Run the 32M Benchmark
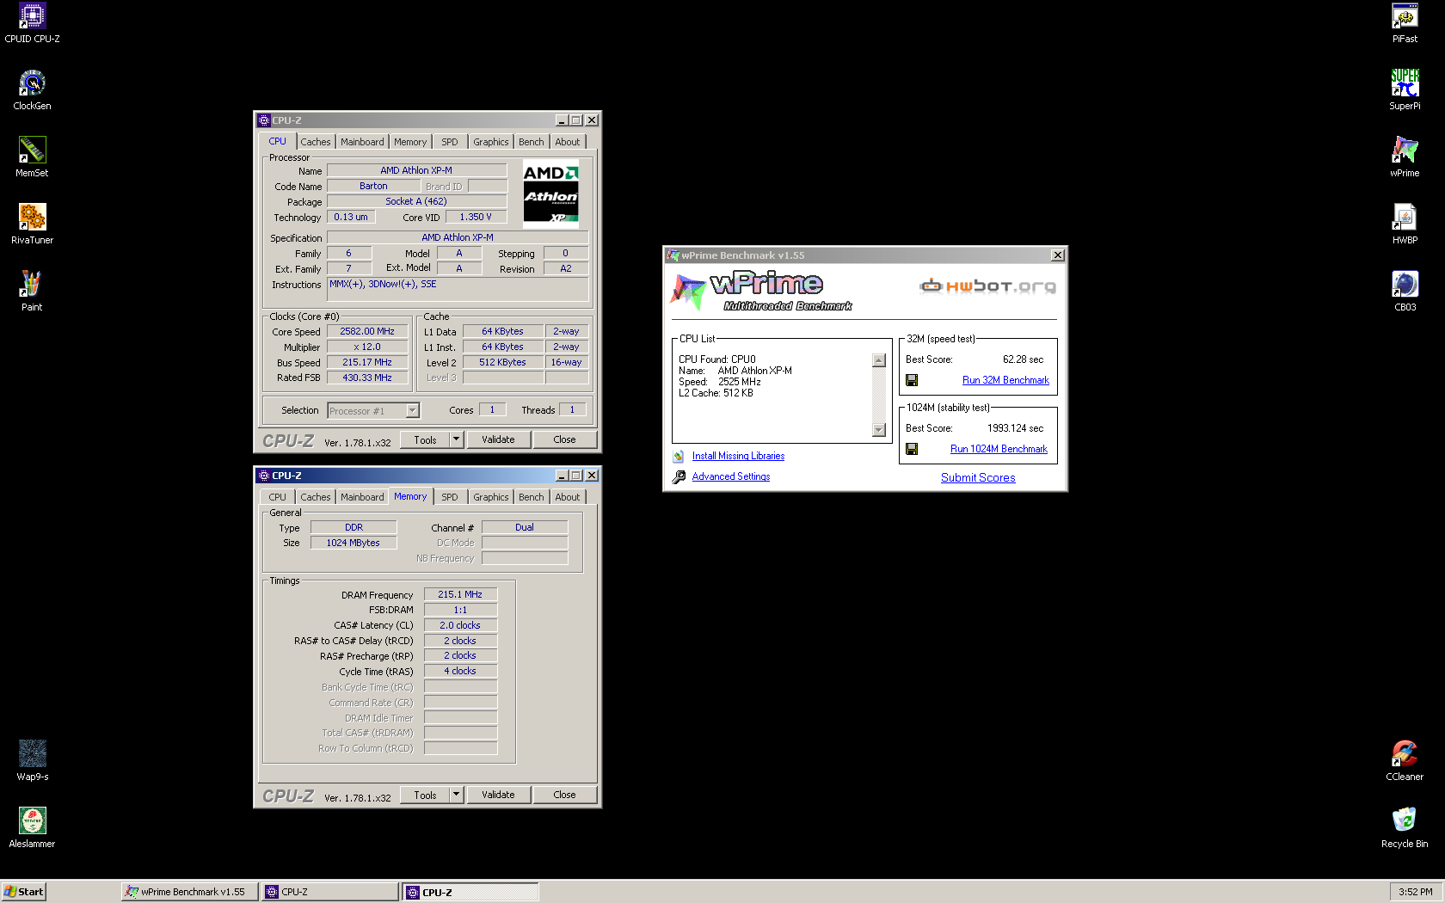 click(1005, 380)
